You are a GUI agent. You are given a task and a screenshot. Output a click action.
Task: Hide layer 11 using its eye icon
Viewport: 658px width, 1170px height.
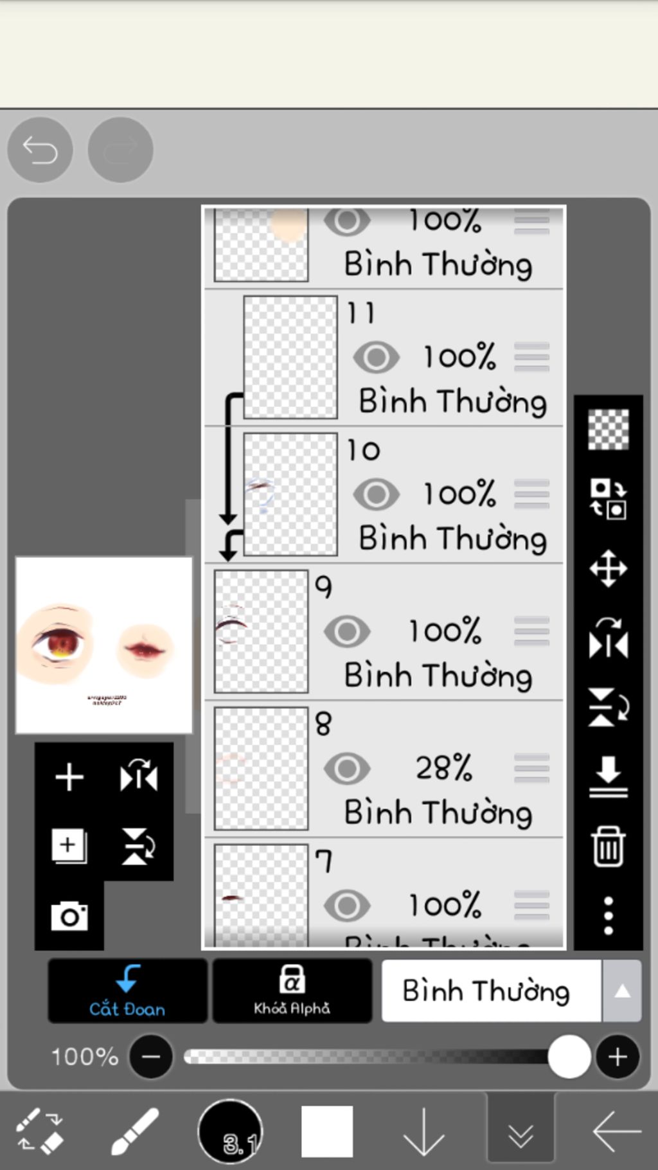point(376,357)
